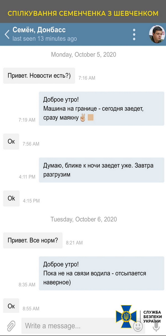Click the chat title 'Семён, Донбасс'
This screenshot has width=166, height=336.
click(39, 30)
